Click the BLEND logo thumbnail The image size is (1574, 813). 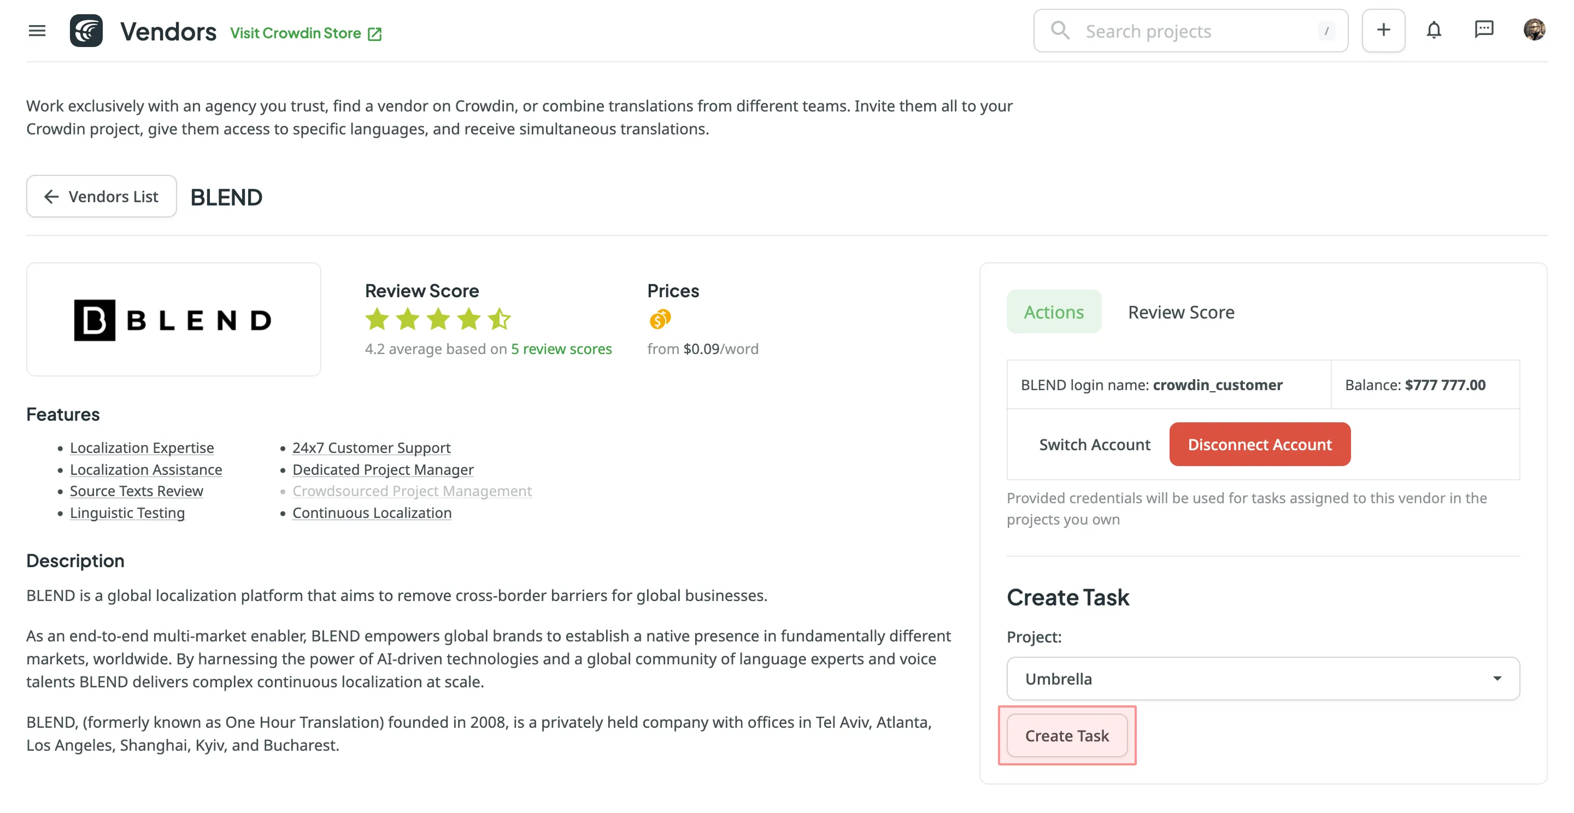(x=174, y=320)
